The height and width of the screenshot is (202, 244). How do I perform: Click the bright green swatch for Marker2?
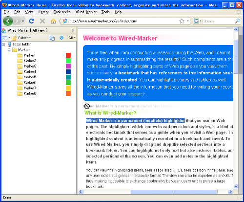coord(68,61)
